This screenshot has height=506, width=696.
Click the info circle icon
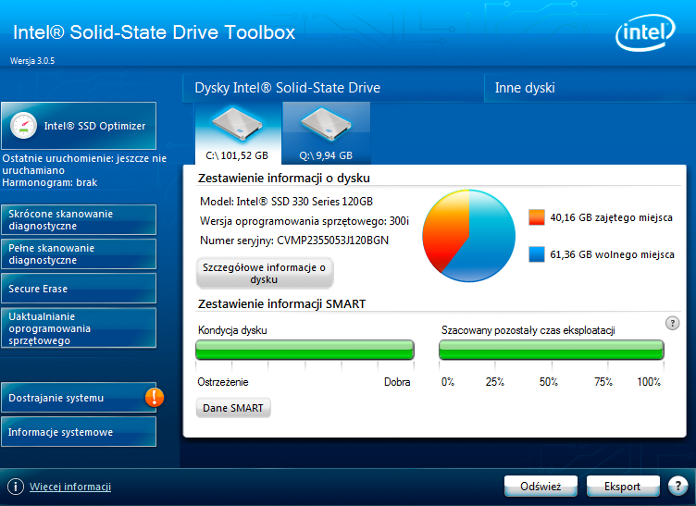[x=16, y=487]
